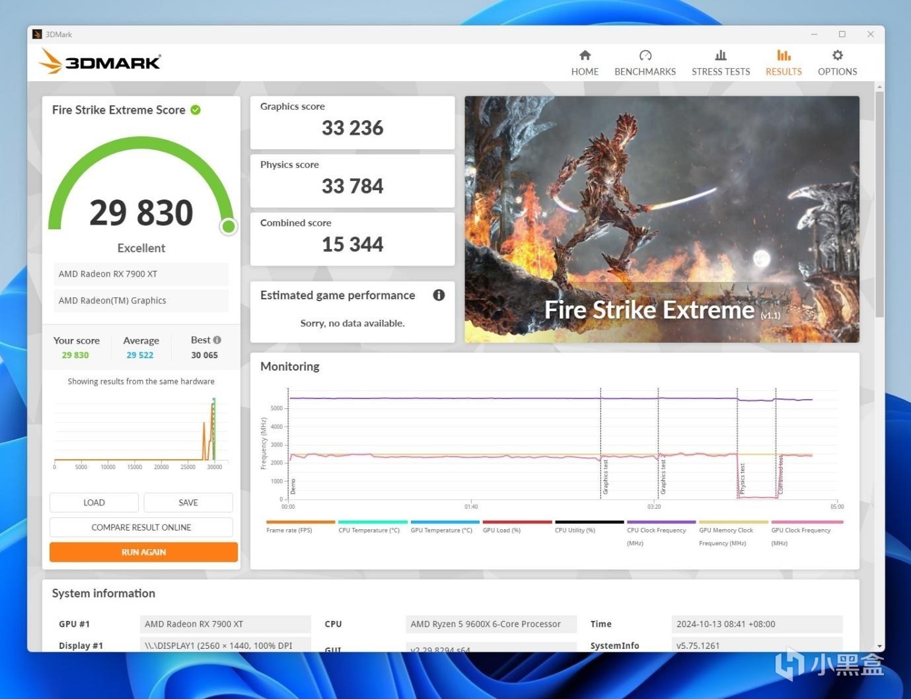This screenshot has height=699, width=911.
Task: Click the info icon next to Estimated game performance
Action: pos(439,295)
